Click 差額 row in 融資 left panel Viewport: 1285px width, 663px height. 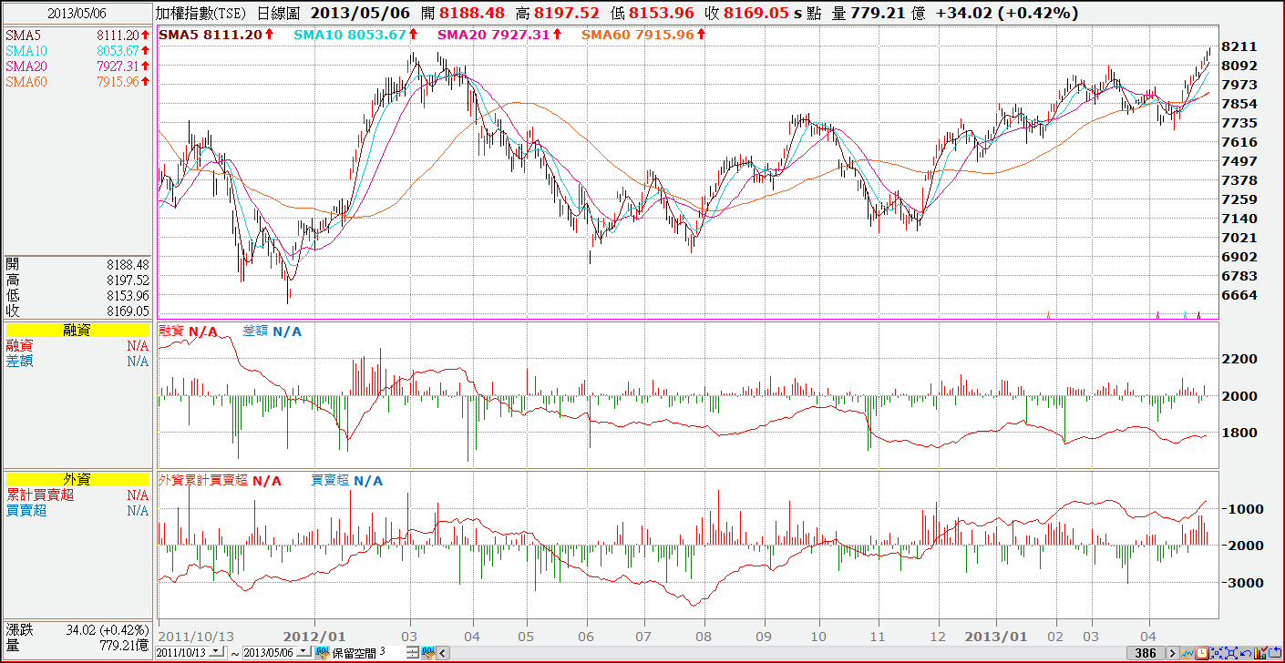tap(77, 361)
